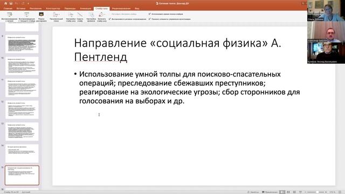Select slide 13 thumbnail in slide panel
Viewport: 345px width, 194px height.
tap(22, 131)
